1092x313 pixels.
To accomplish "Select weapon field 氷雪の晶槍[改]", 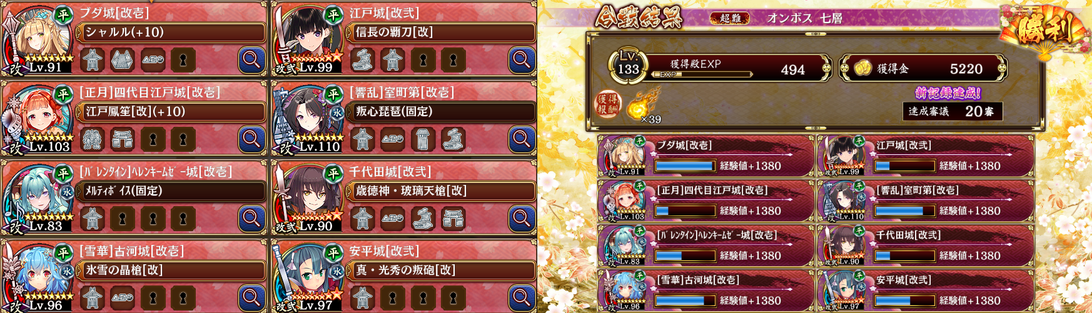I will click(x=171, y=271).
